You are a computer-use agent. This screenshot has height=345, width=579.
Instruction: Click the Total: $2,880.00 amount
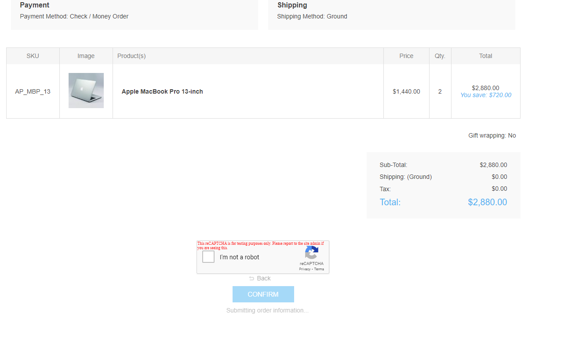click(x=487, y=202)
